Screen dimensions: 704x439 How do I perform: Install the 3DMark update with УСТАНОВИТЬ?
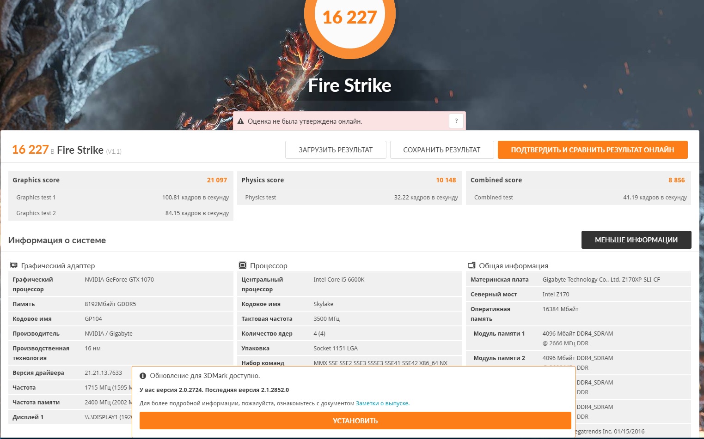tap(355, 421)
